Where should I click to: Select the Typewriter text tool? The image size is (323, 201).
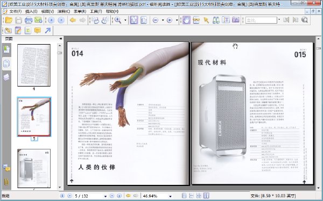[x=226, y=20]
